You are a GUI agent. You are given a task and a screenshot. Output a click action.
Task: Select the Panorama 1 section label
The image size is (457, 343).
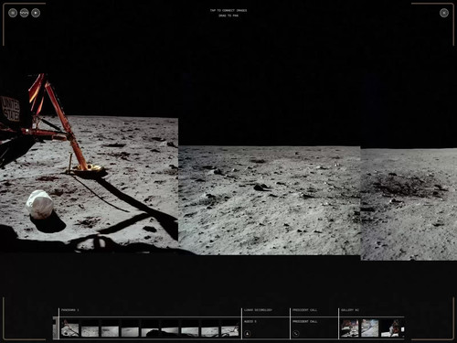pos(69,310)
